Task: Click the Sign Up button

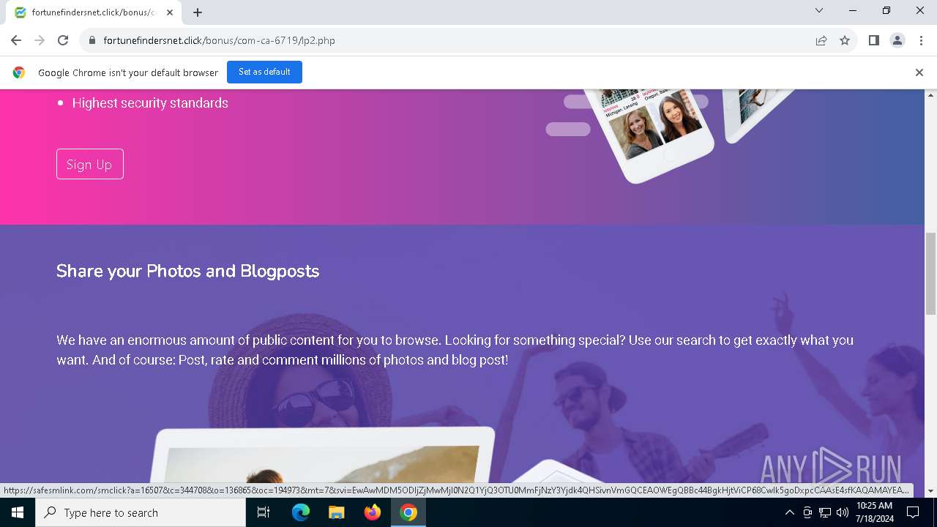Action: click(90, 164)
